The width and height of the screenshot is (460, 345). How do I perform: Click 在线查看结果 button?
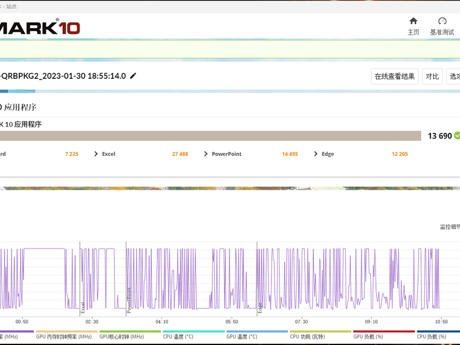[394, 76]
